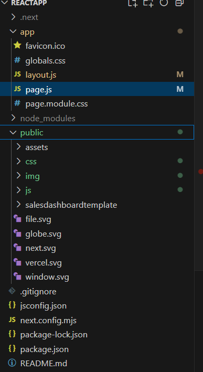Open the globals.css file
The height and width of the screenshot is (372, 203).
pyautogui.click(x=46, y=61)
